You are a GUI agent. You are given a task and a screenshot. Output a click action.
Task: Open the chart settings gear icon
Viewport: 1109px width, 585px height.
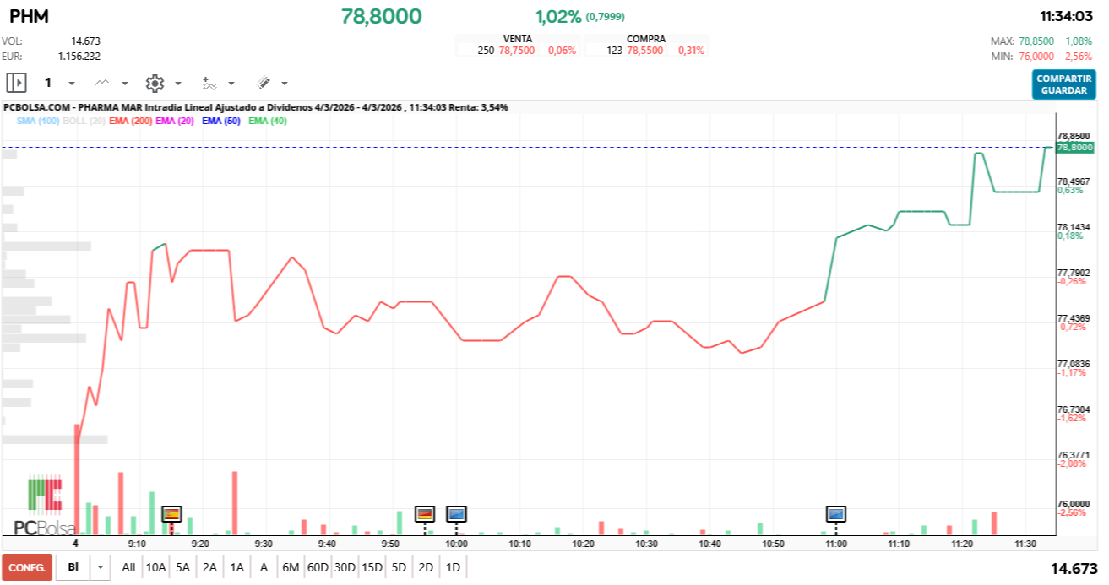[154, 83]
